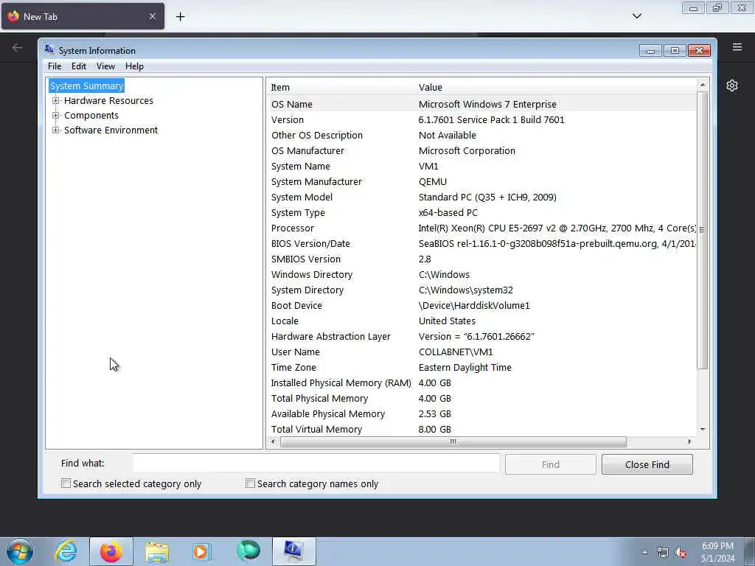Select the Processor row
This screenshot has width=755, height=566.
pos(481,228)
